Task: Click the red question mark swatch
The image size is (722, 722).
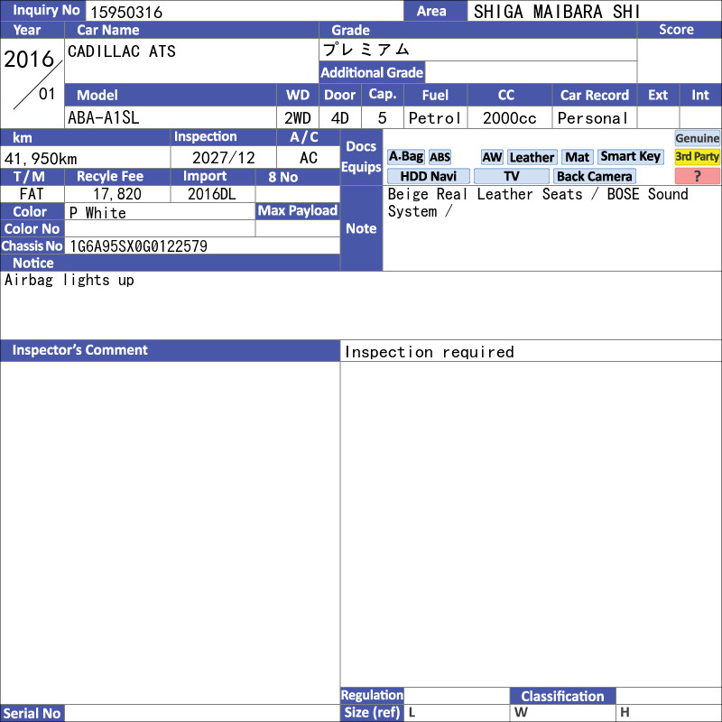Action: [697, 176]
